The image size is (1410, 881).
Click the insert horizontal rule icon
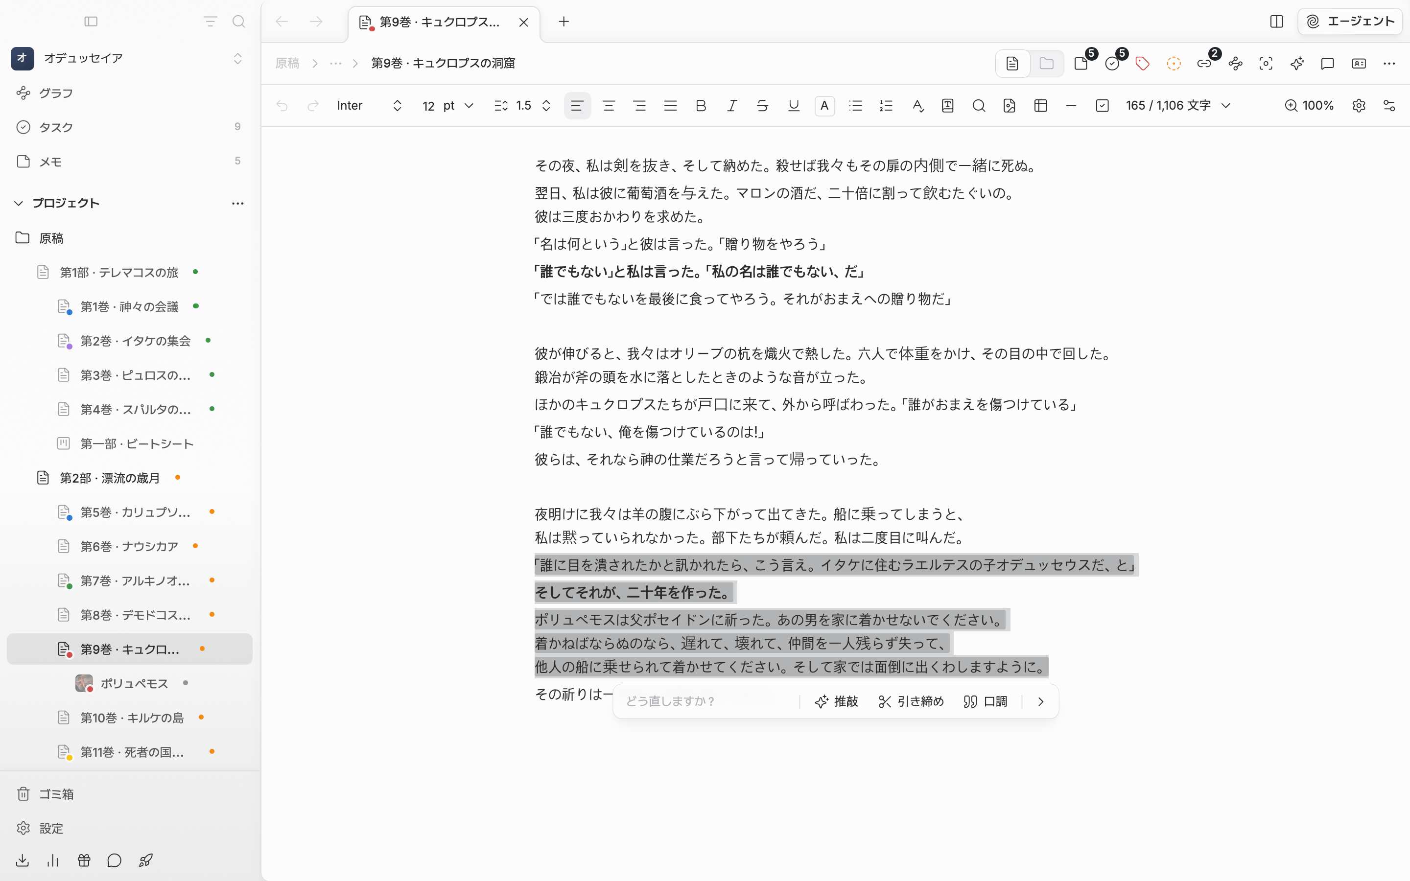click(1071, 105)
